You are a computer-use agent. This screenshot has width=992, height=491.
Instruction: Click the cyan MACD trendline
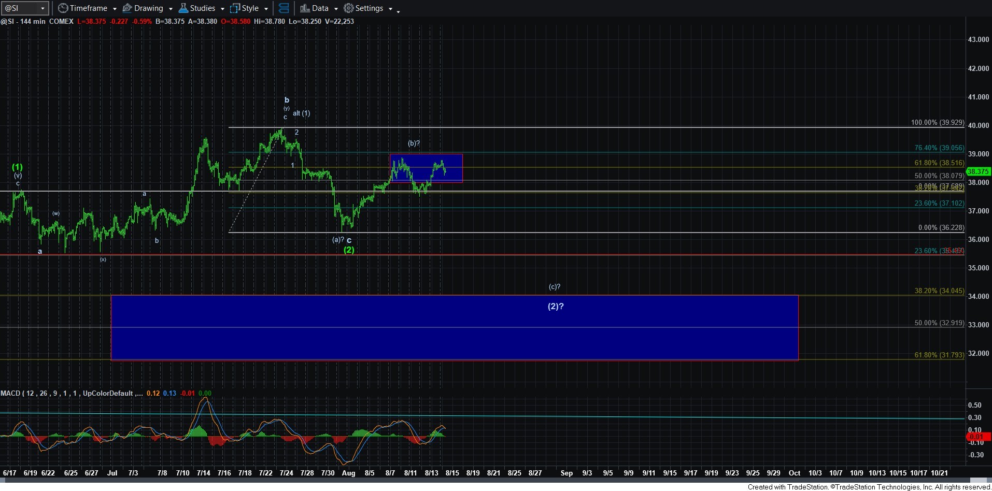[x=482, y=416]
